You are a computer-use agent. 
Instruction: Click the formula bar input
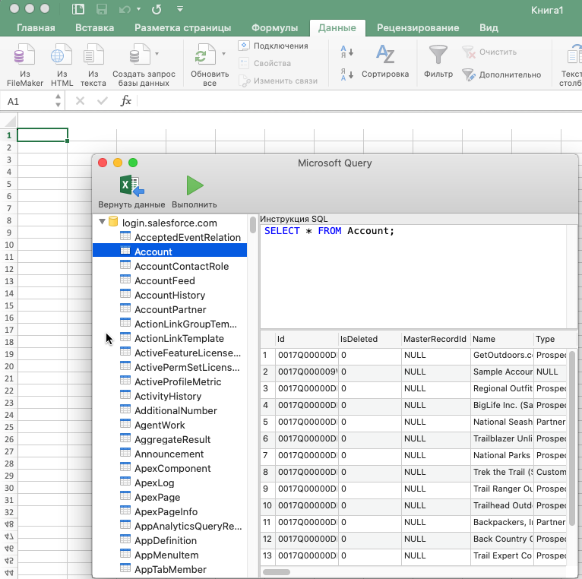[359, 101]
